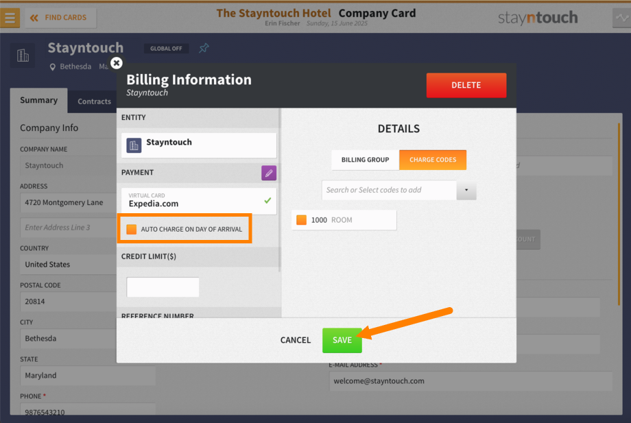Toggle the GLOBAL OFF switch

tap(166, 49)
